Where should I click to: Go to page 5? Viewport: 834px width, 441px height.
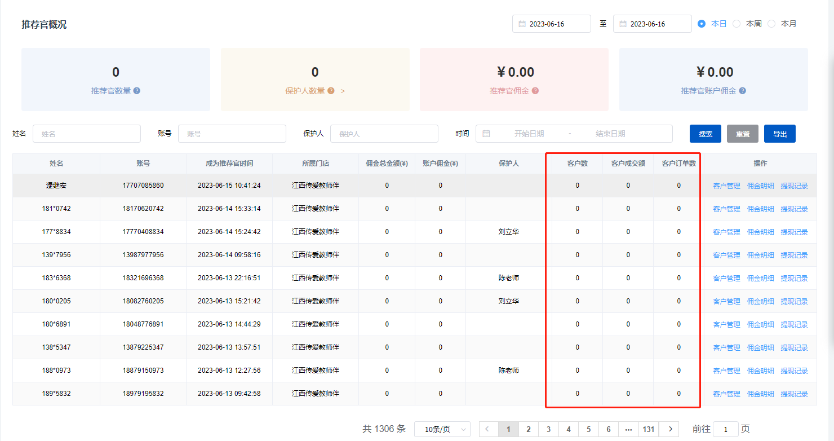point(588,429)
